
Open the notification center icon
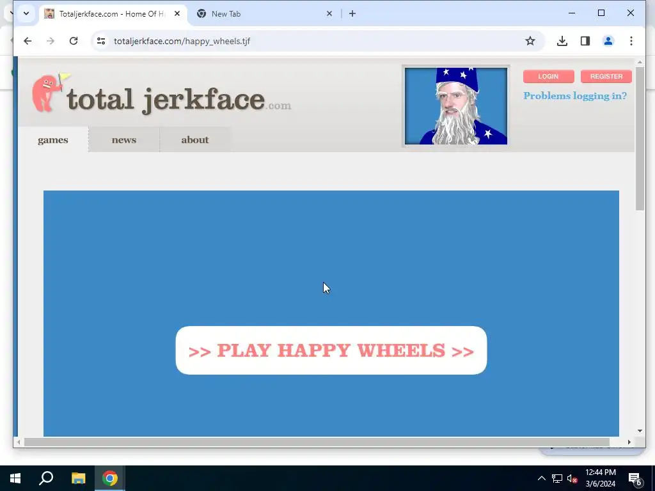635,478
